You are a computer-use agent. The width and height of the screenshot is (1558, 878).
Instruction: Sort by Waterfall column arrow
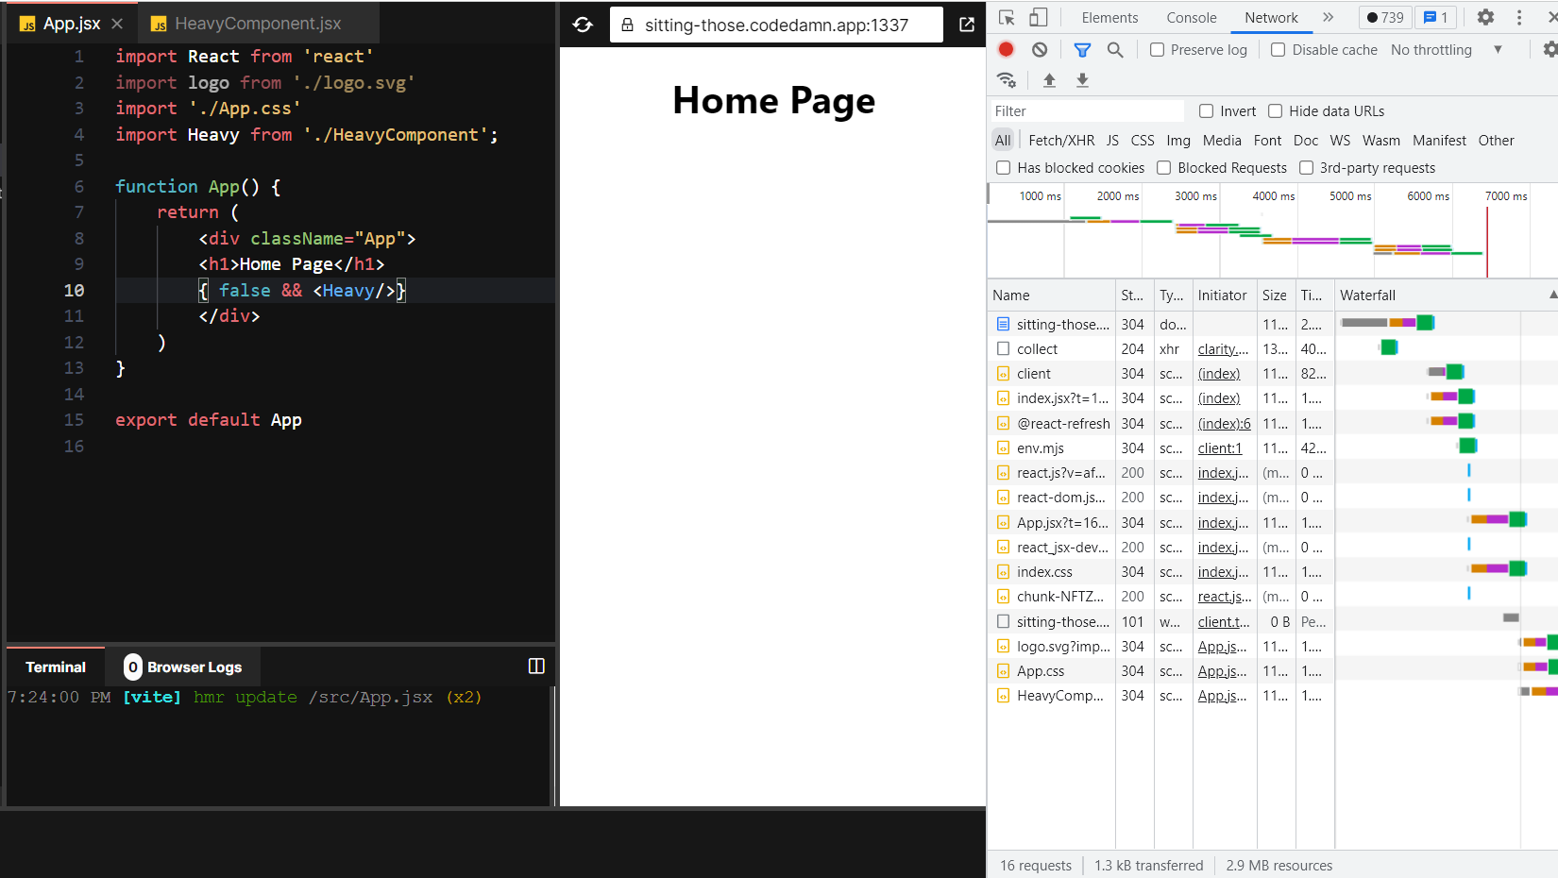[1552, 295]
